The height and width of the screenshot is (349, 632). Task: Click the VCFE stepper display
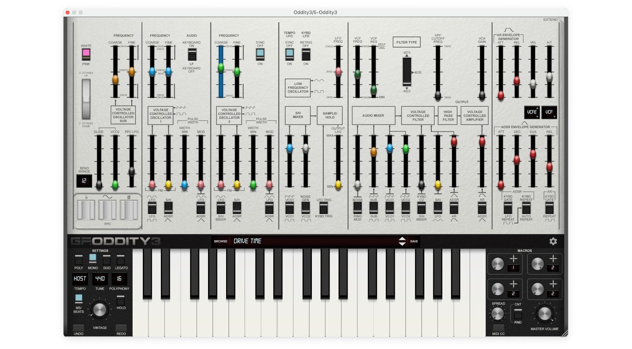click(x=532, y=112)
